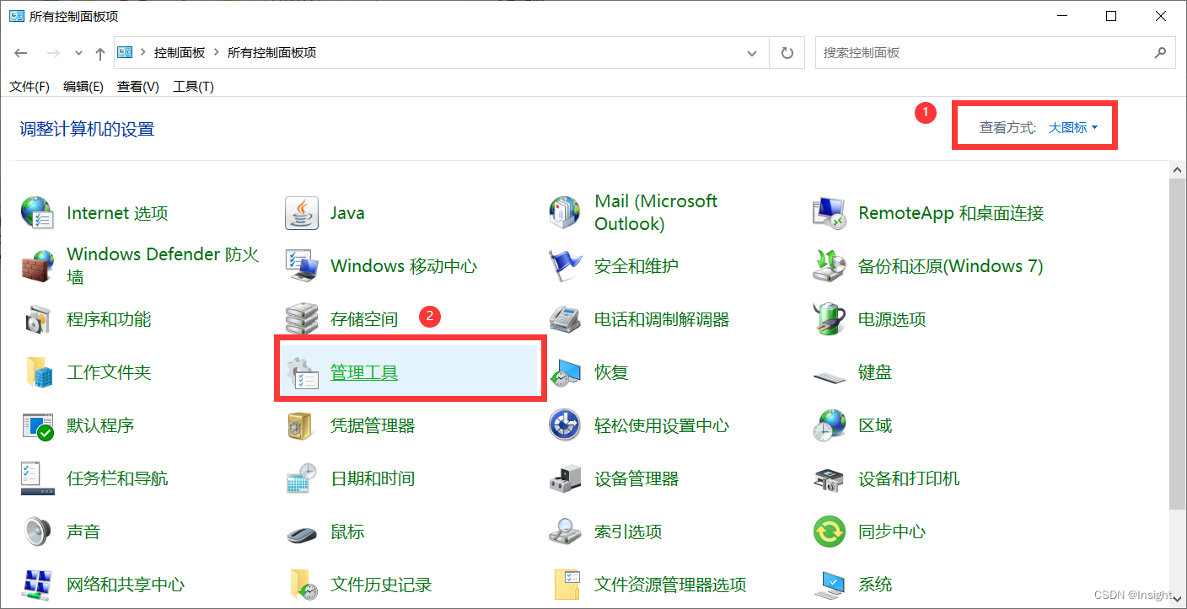Click the vertical scrollbar thumb
Screen dimensions: 1187x609
pyautogui.click(x=1178, y=344)
